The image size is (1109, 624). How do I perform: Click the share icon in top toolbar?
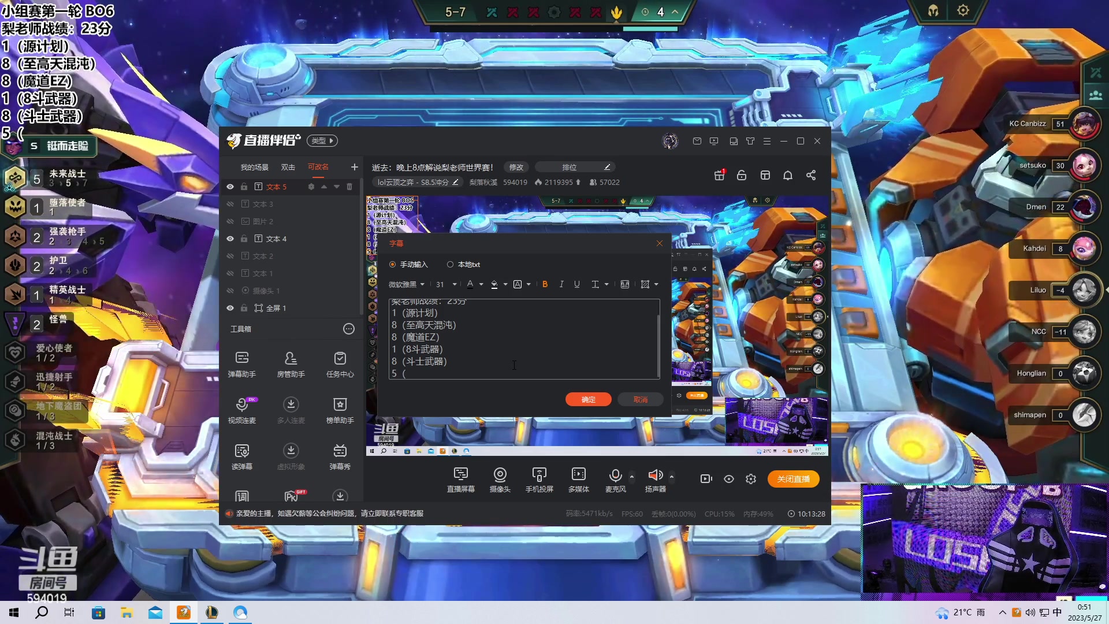tap(811, 175)
